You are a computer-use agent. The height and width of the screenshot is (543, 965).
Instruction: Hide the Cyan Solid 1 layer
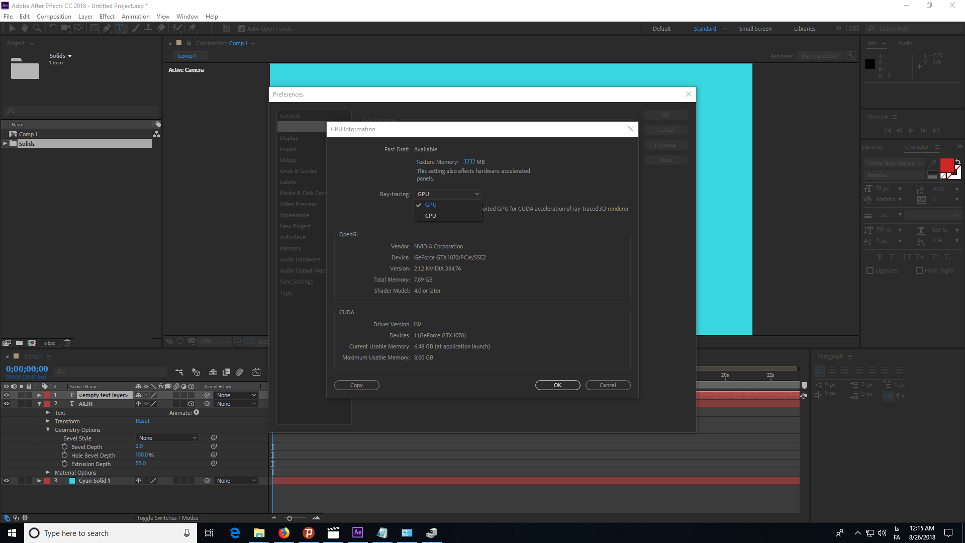[7, 481]
